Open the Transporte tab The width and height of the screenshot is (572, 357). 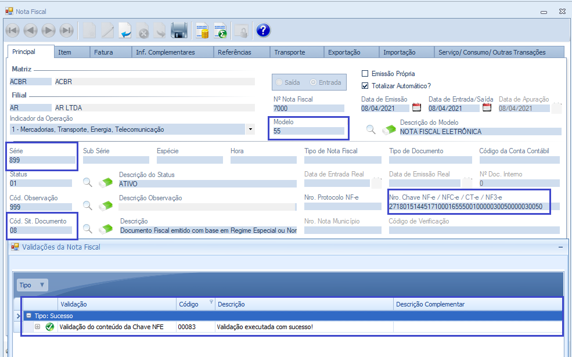coord(289,52)
